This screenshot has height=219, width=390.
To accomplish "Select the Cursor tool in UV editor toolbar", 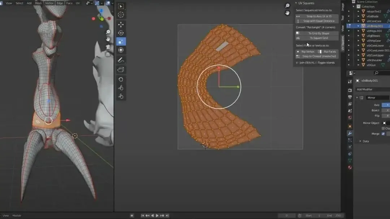I will 121,15.
